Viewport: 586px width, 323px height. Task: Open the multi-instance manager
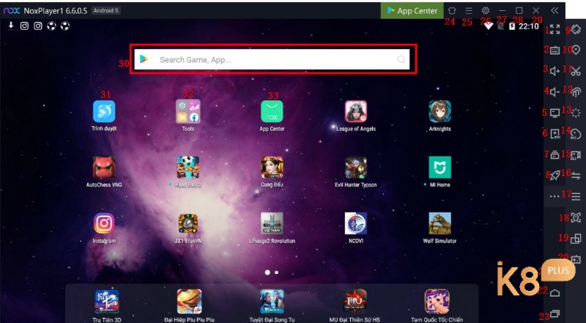point(576,238)
